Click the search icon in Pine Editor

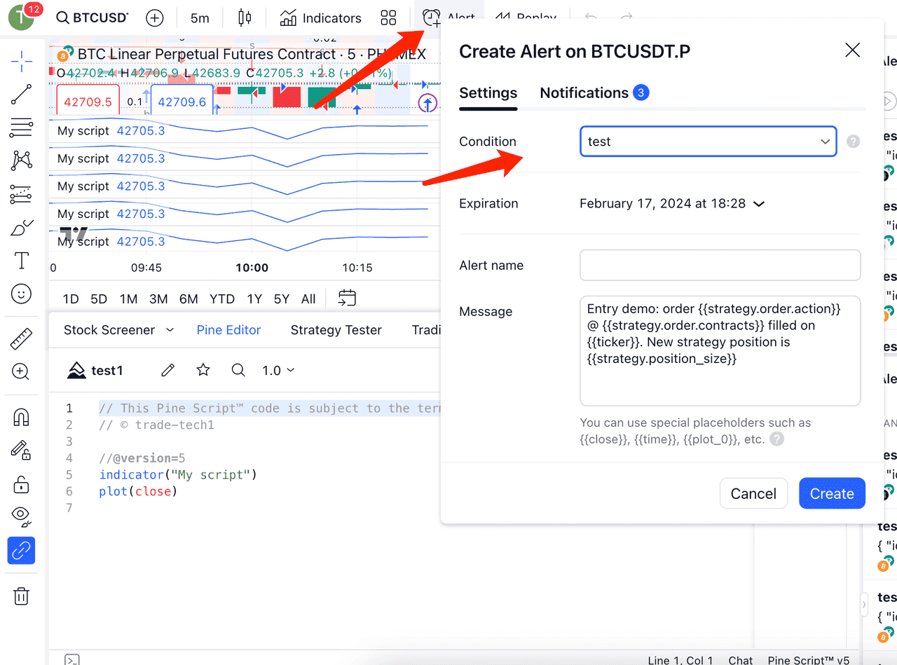[x=238, y=370]
